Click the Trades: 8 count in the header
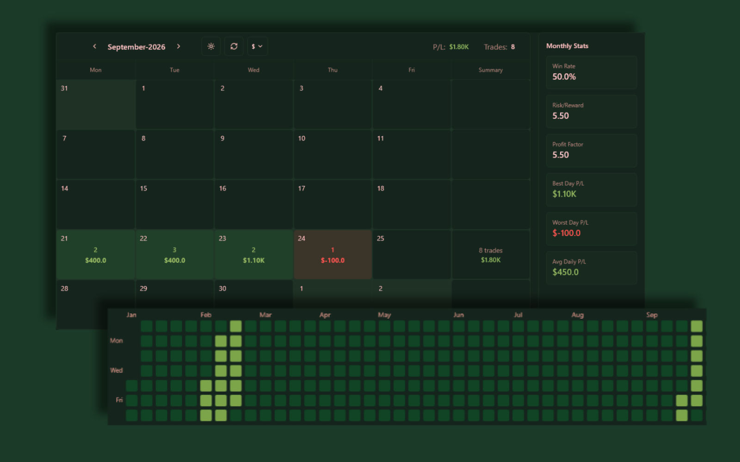Viewport: 740px width, 462px height. [499, 47]
